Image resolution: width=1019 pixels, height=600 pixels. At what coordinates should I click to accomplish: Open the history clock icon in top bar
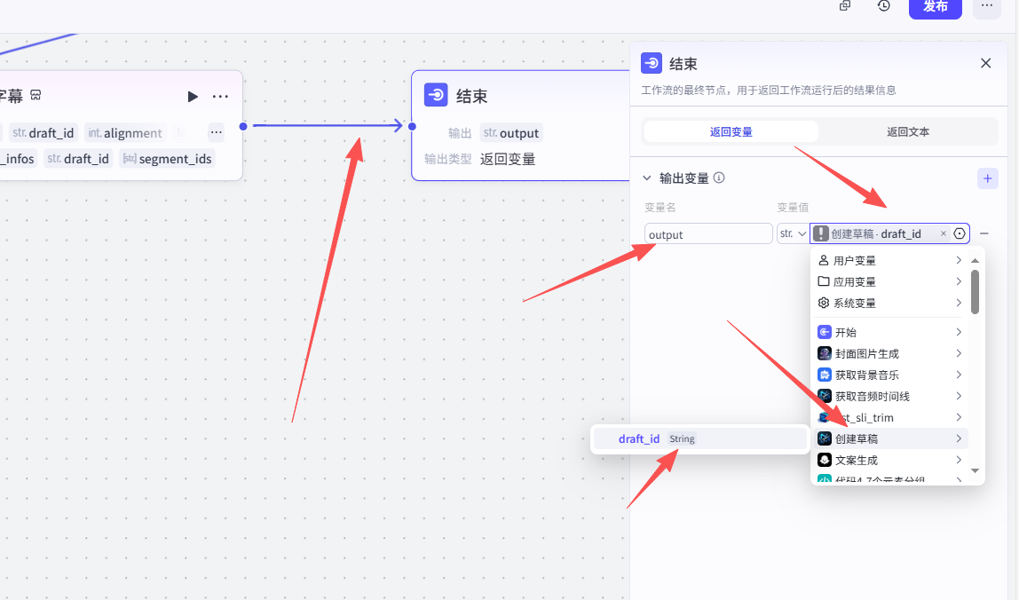[x=884, y=6]
